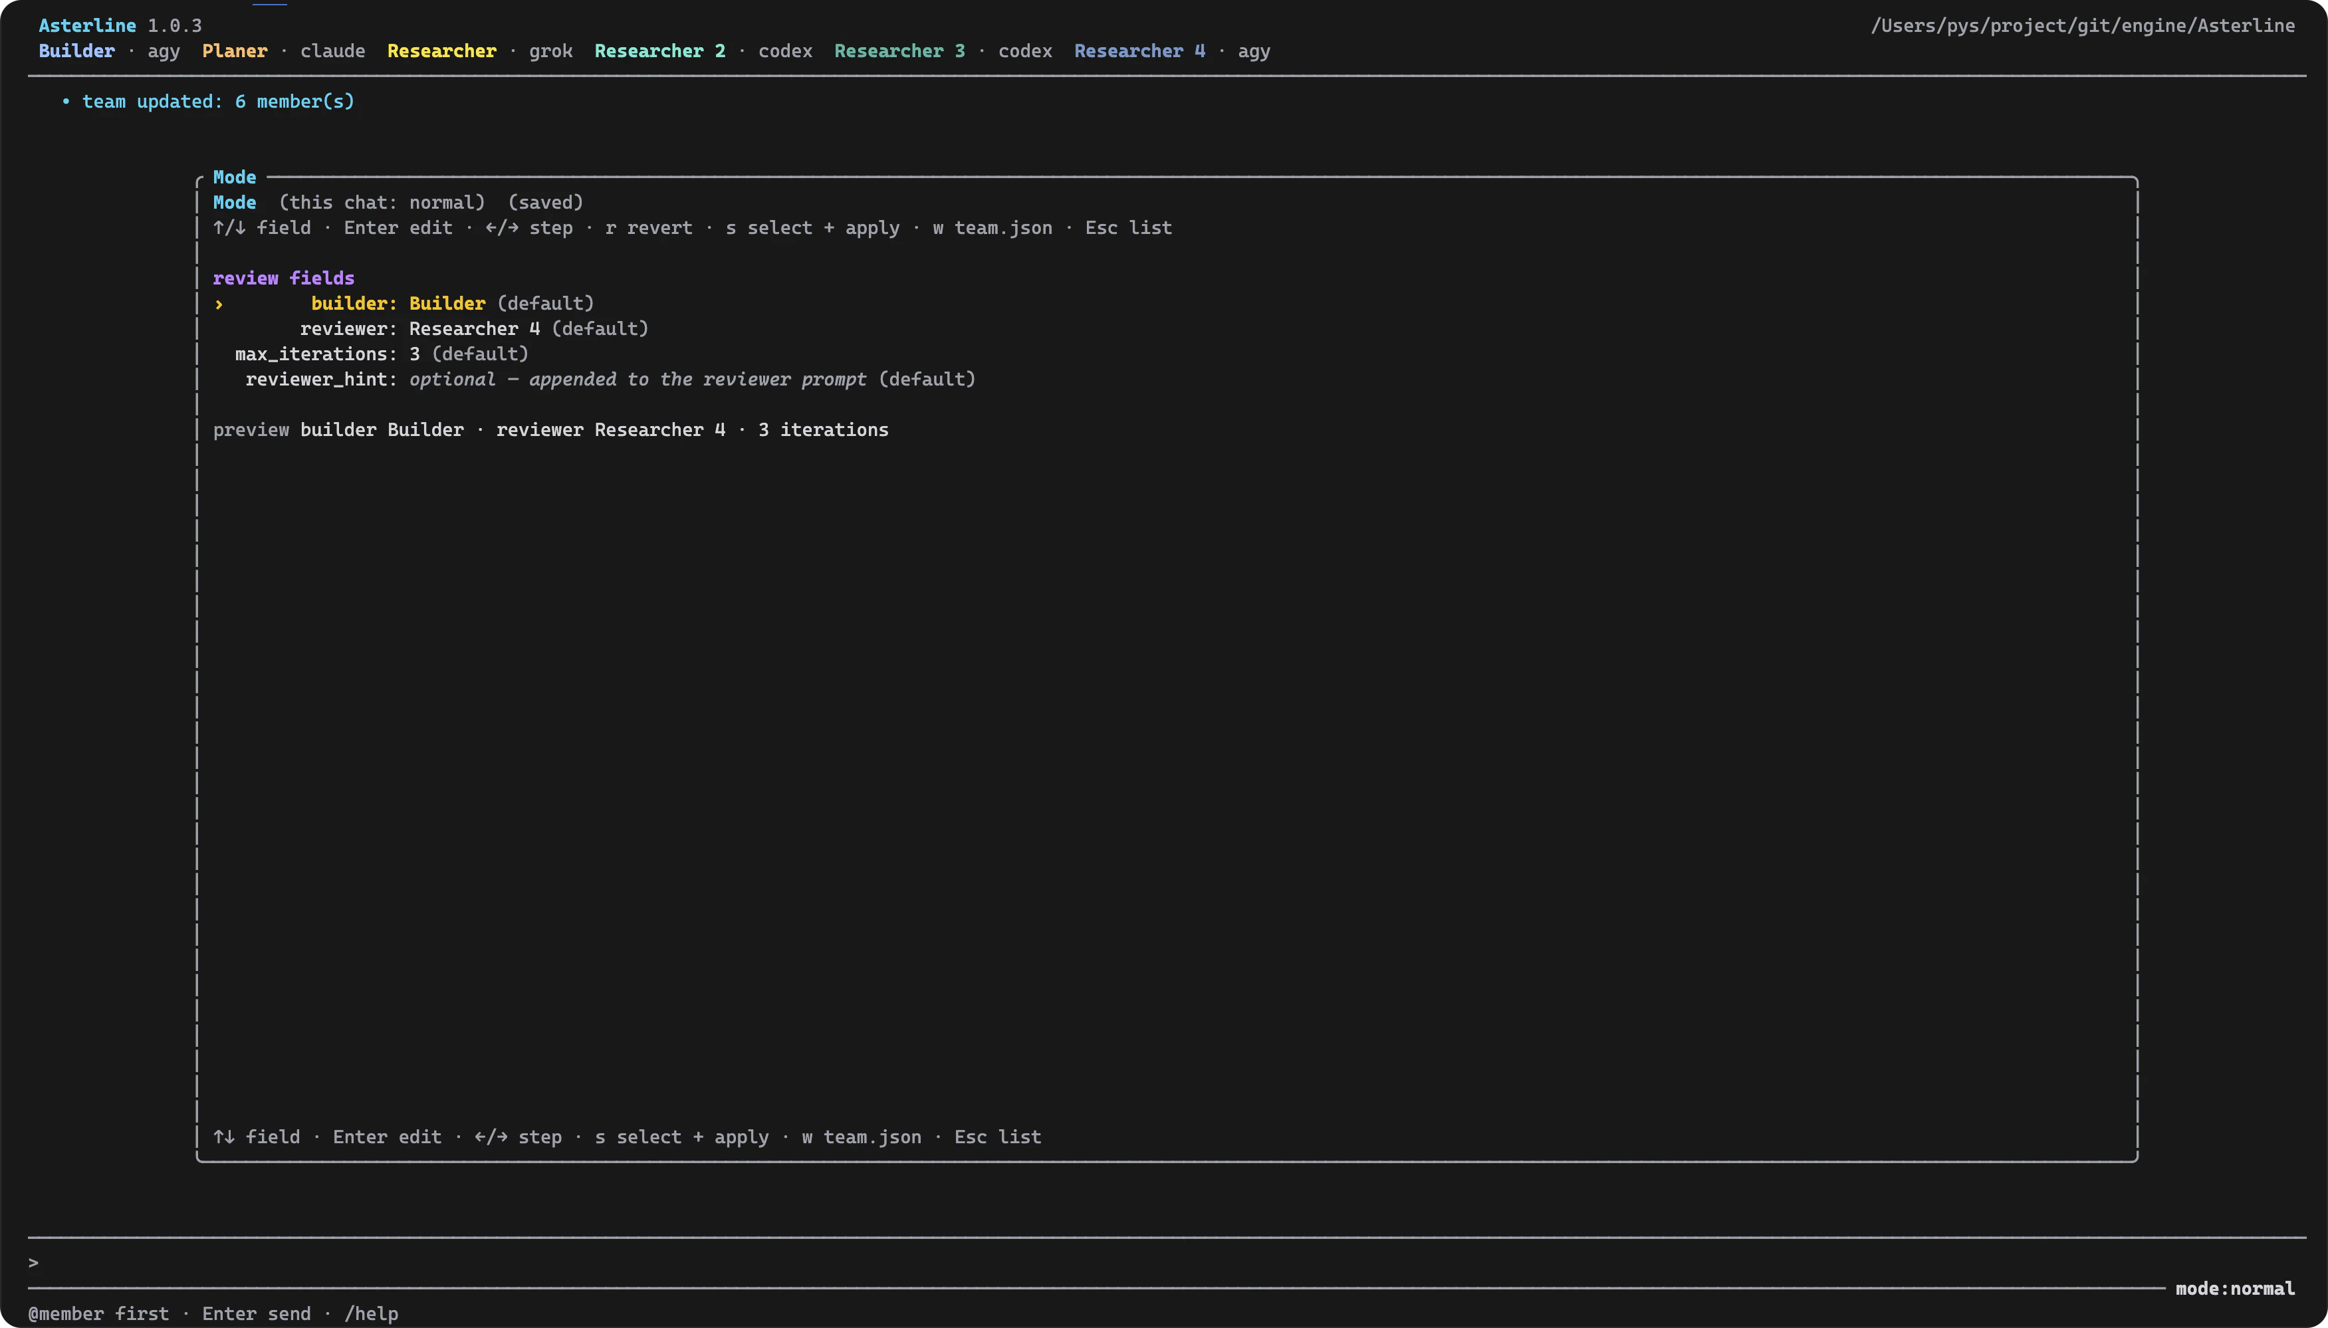
Task: Click the 'r revert' shortcut hint
Action: tap(649, 228)
